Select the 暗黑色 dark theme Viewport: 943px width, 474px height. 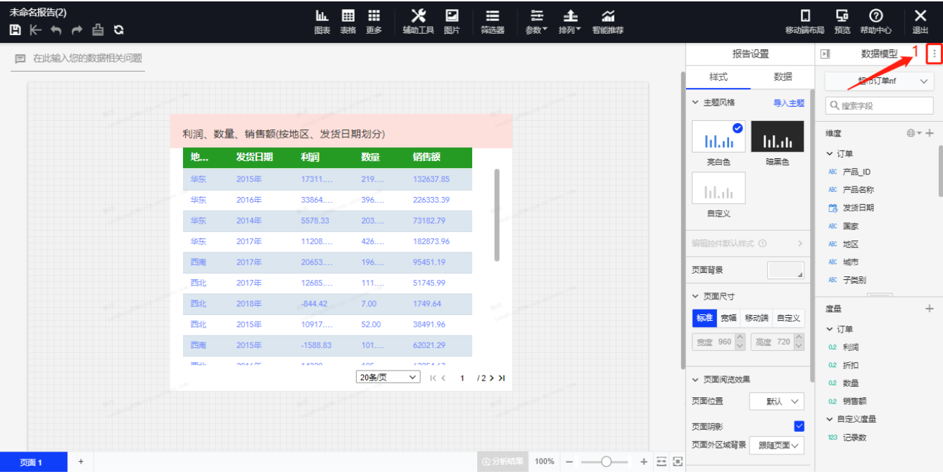point(777,137)
